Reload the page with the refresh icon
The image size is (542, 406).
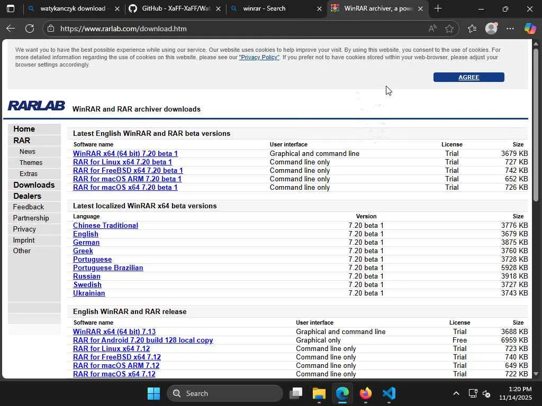pyautogui.click(x=30, y=29)
